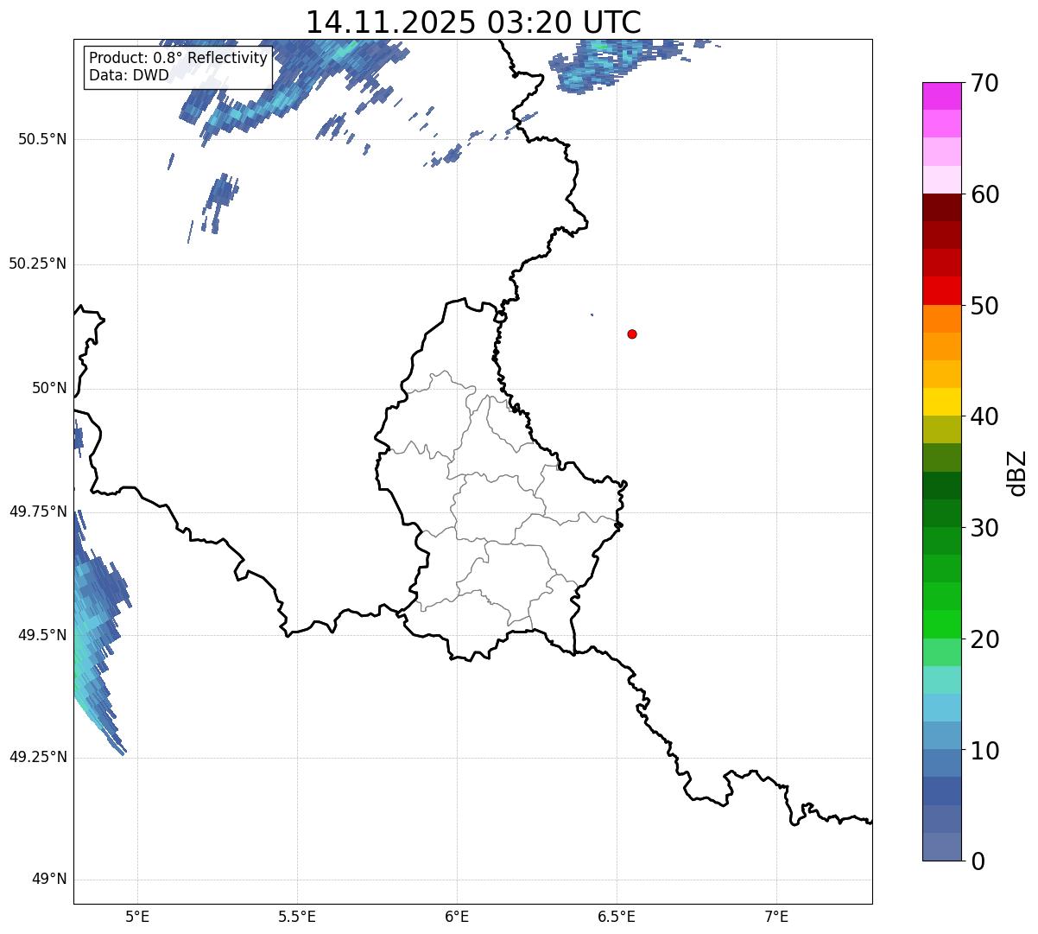Click the bright green colorbar segment near 20
The height and width of the screenshot is (934, 1038).
[x=941, y=624]
